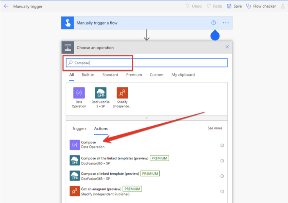Choose Compose all the linked templates action
Viewport: 288px width, 203px height.
[x=147, y=160]
